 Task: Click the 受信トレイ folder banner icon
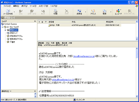[3, 18]
